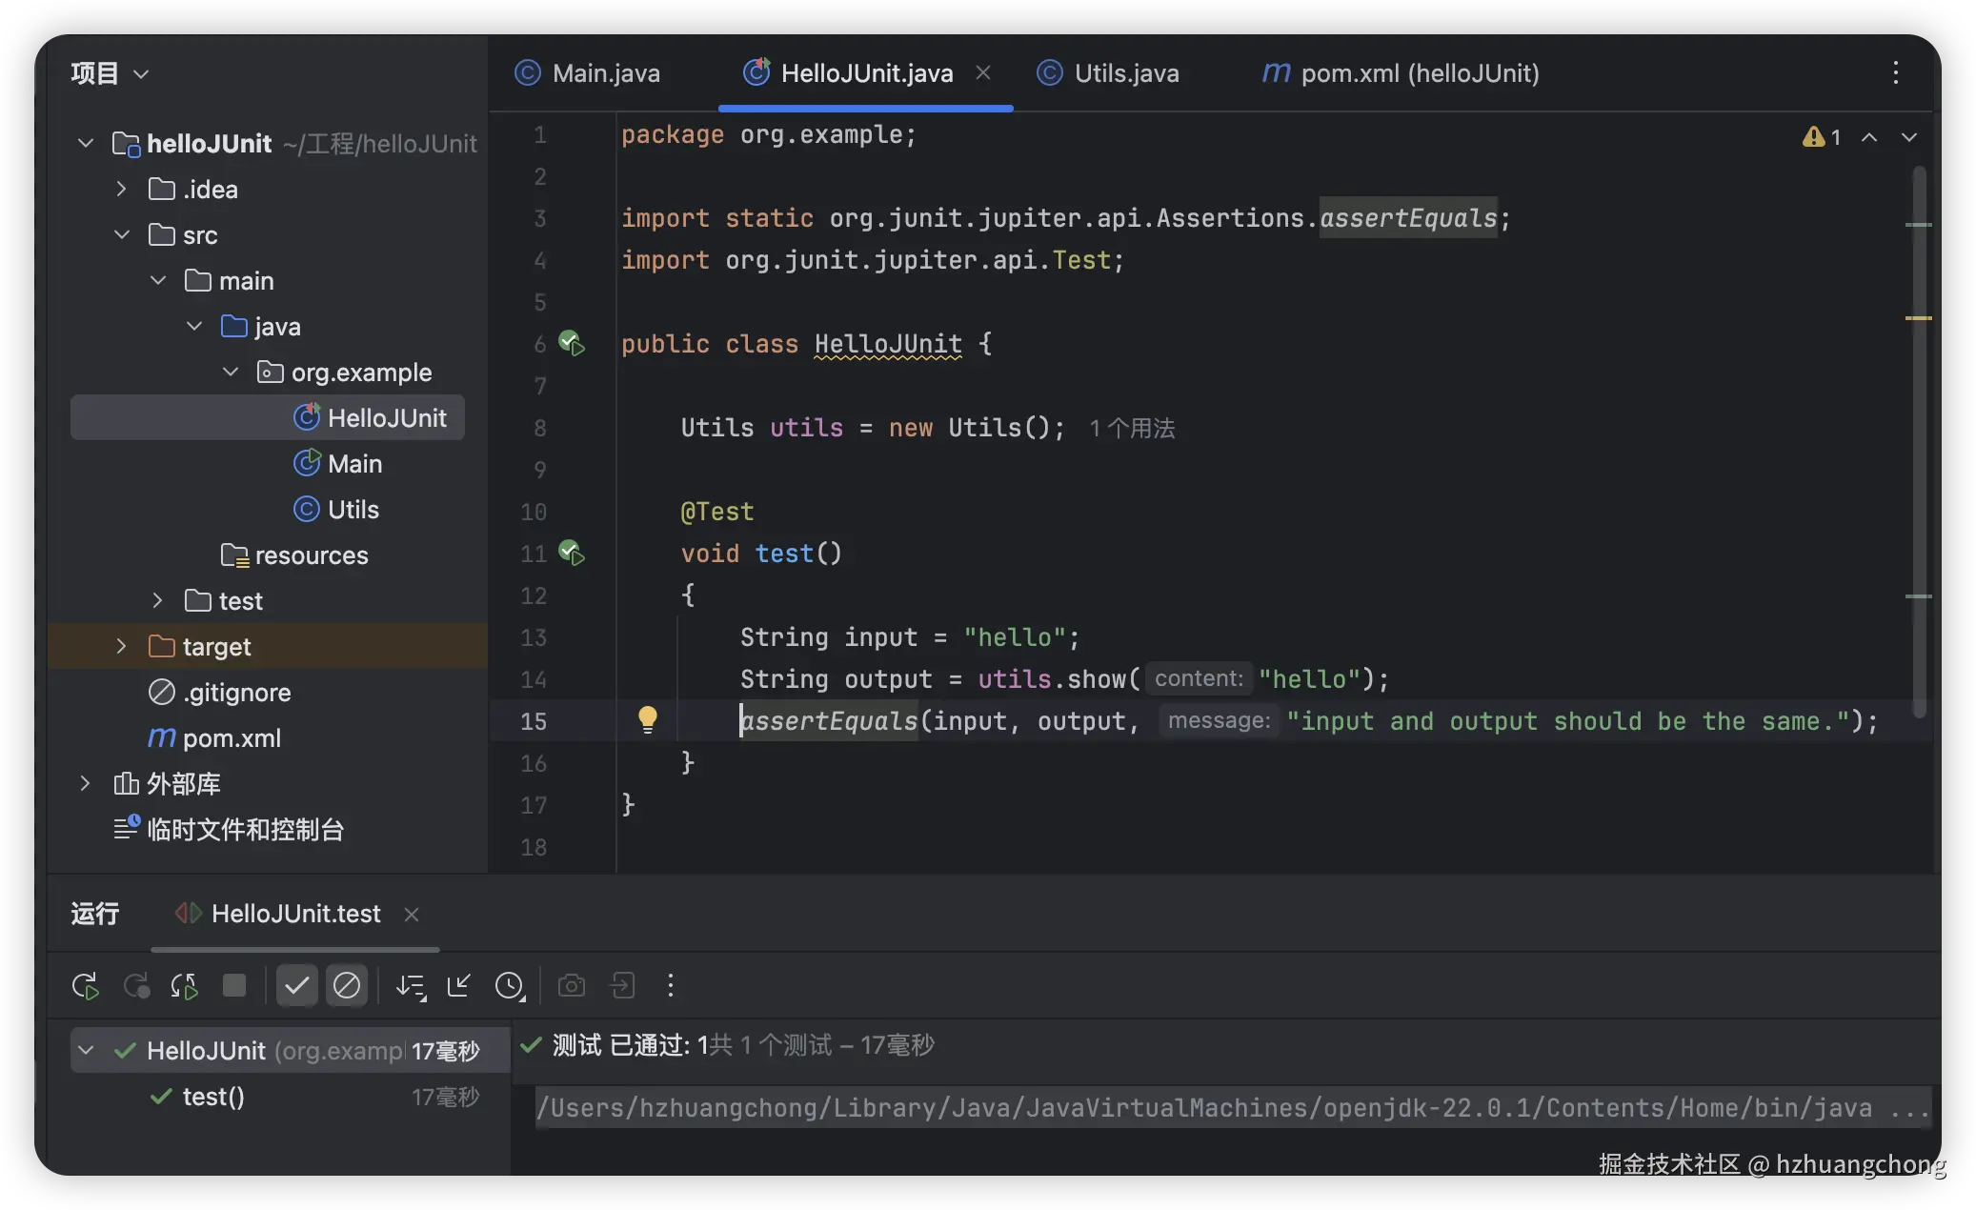This screenshot has width=1976, height=1210.
Task: Click the rerun failed tests icon
Action: [x=136, y=985]
